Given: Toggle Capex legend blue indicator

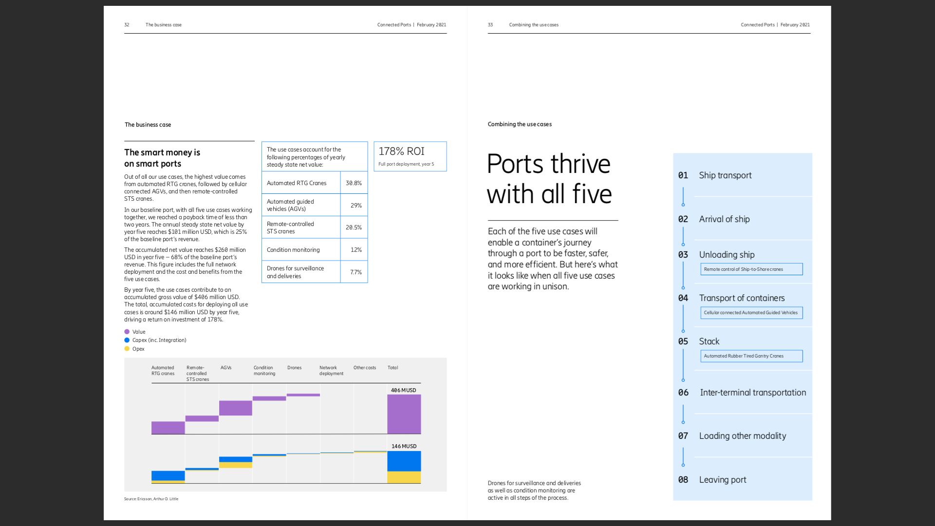Looking at the screenshot, I should [x=127, y=340].
